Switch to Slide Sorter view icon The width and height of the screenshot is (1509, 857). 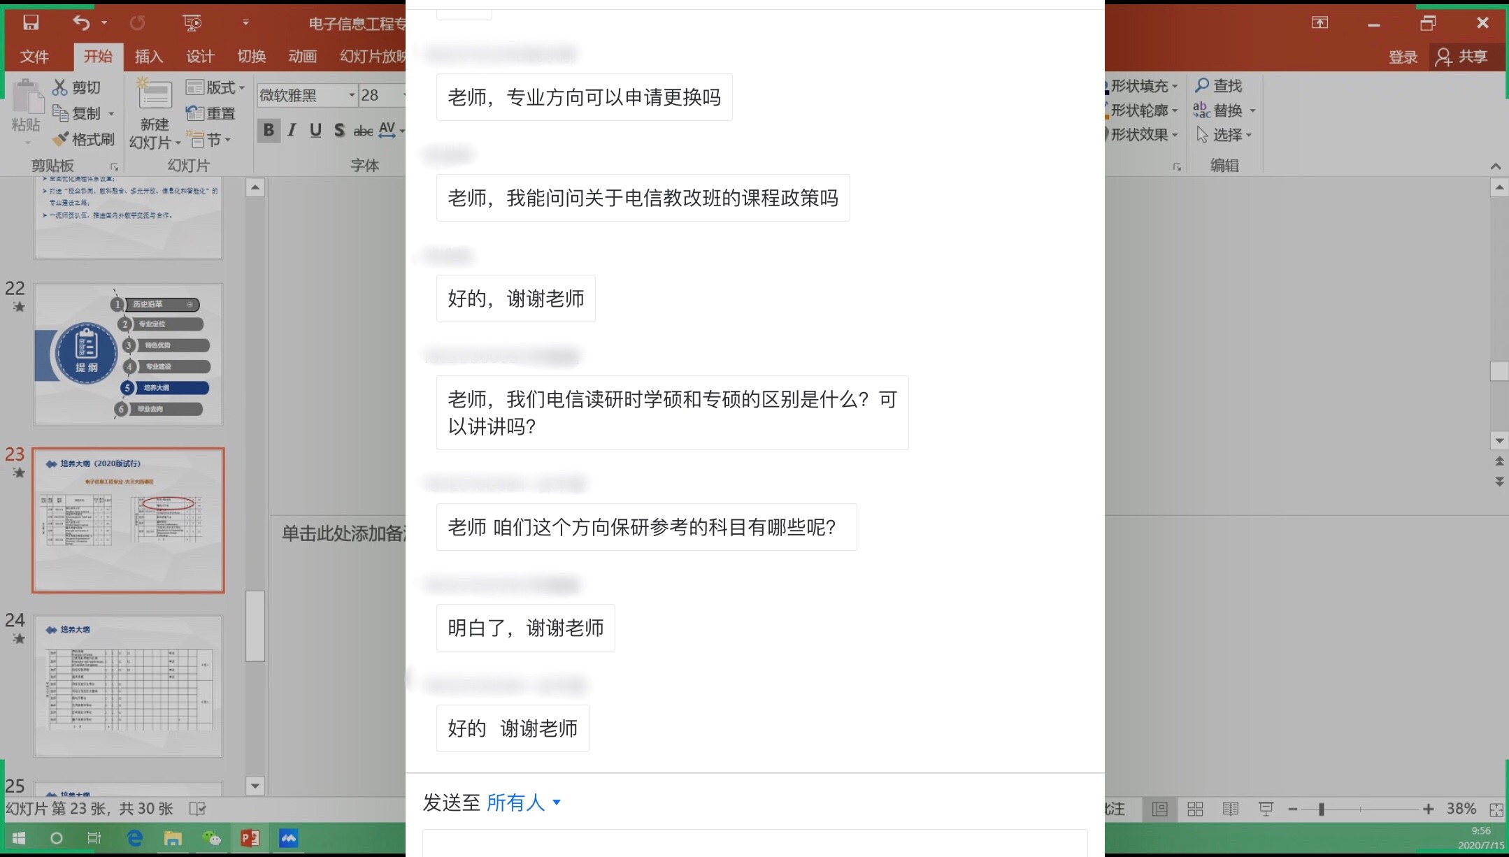1195,809
